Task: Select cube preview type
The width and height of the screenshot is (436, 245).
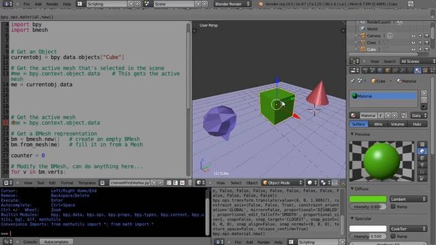Action: 422,158
